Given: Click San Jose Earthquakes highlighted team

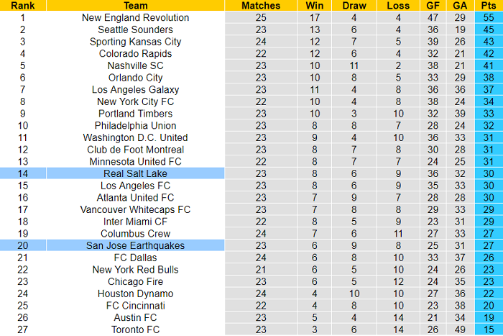Looking at the screenshot, I should 135,245.
